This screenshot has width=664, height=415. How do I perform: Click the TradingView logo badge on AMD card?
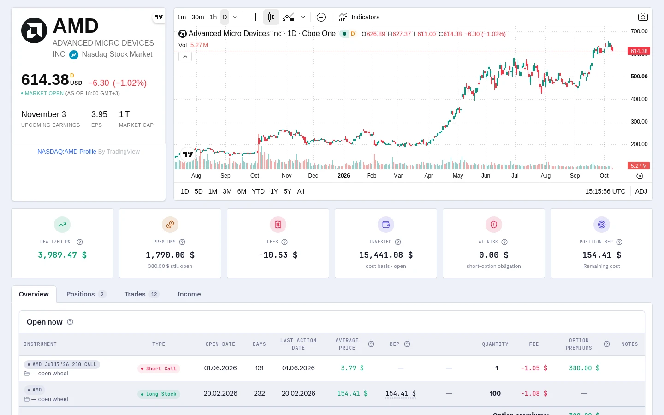pos(159,17)
